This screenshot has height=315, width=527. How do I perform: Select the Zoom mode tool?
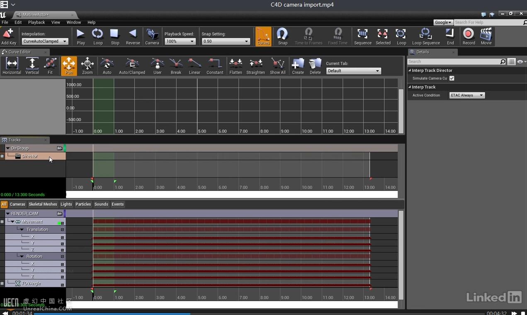[87, 66]
